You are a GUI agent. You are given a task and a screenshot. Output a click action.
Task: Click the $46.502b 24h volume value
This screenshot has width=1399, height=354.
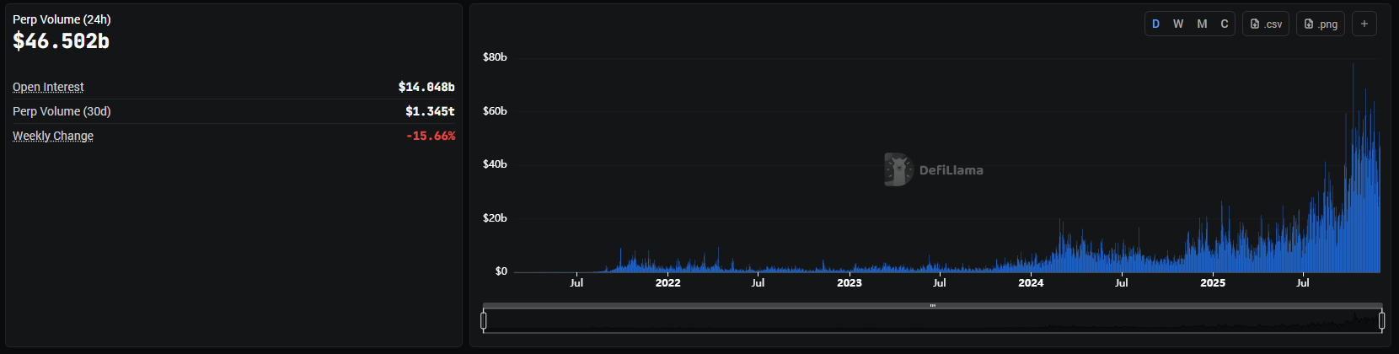point(61,41)
